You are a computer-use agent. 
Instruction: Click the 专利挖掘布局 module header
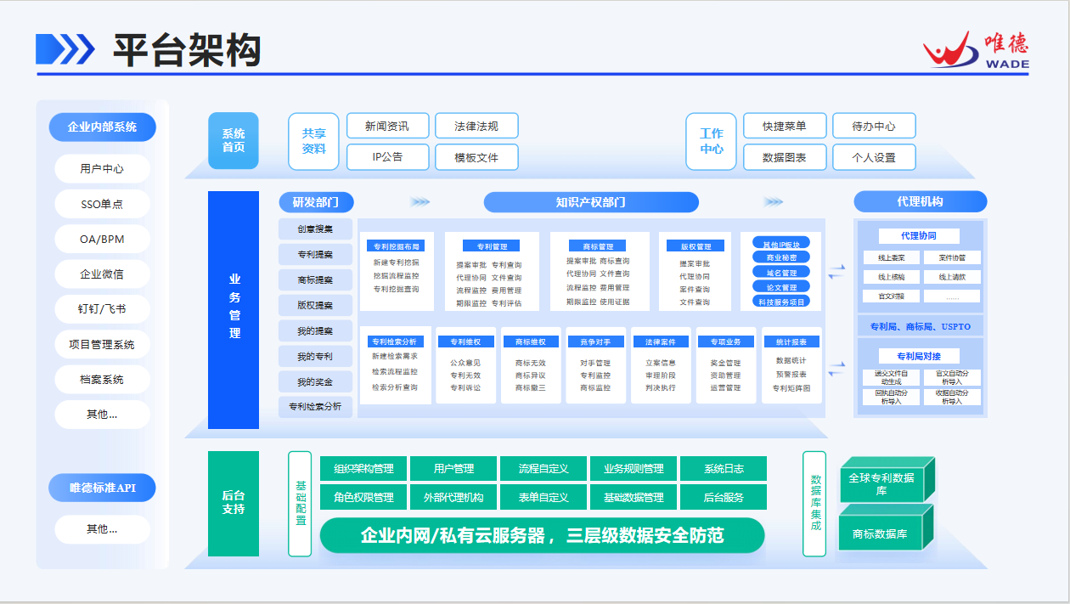[396, 246]
